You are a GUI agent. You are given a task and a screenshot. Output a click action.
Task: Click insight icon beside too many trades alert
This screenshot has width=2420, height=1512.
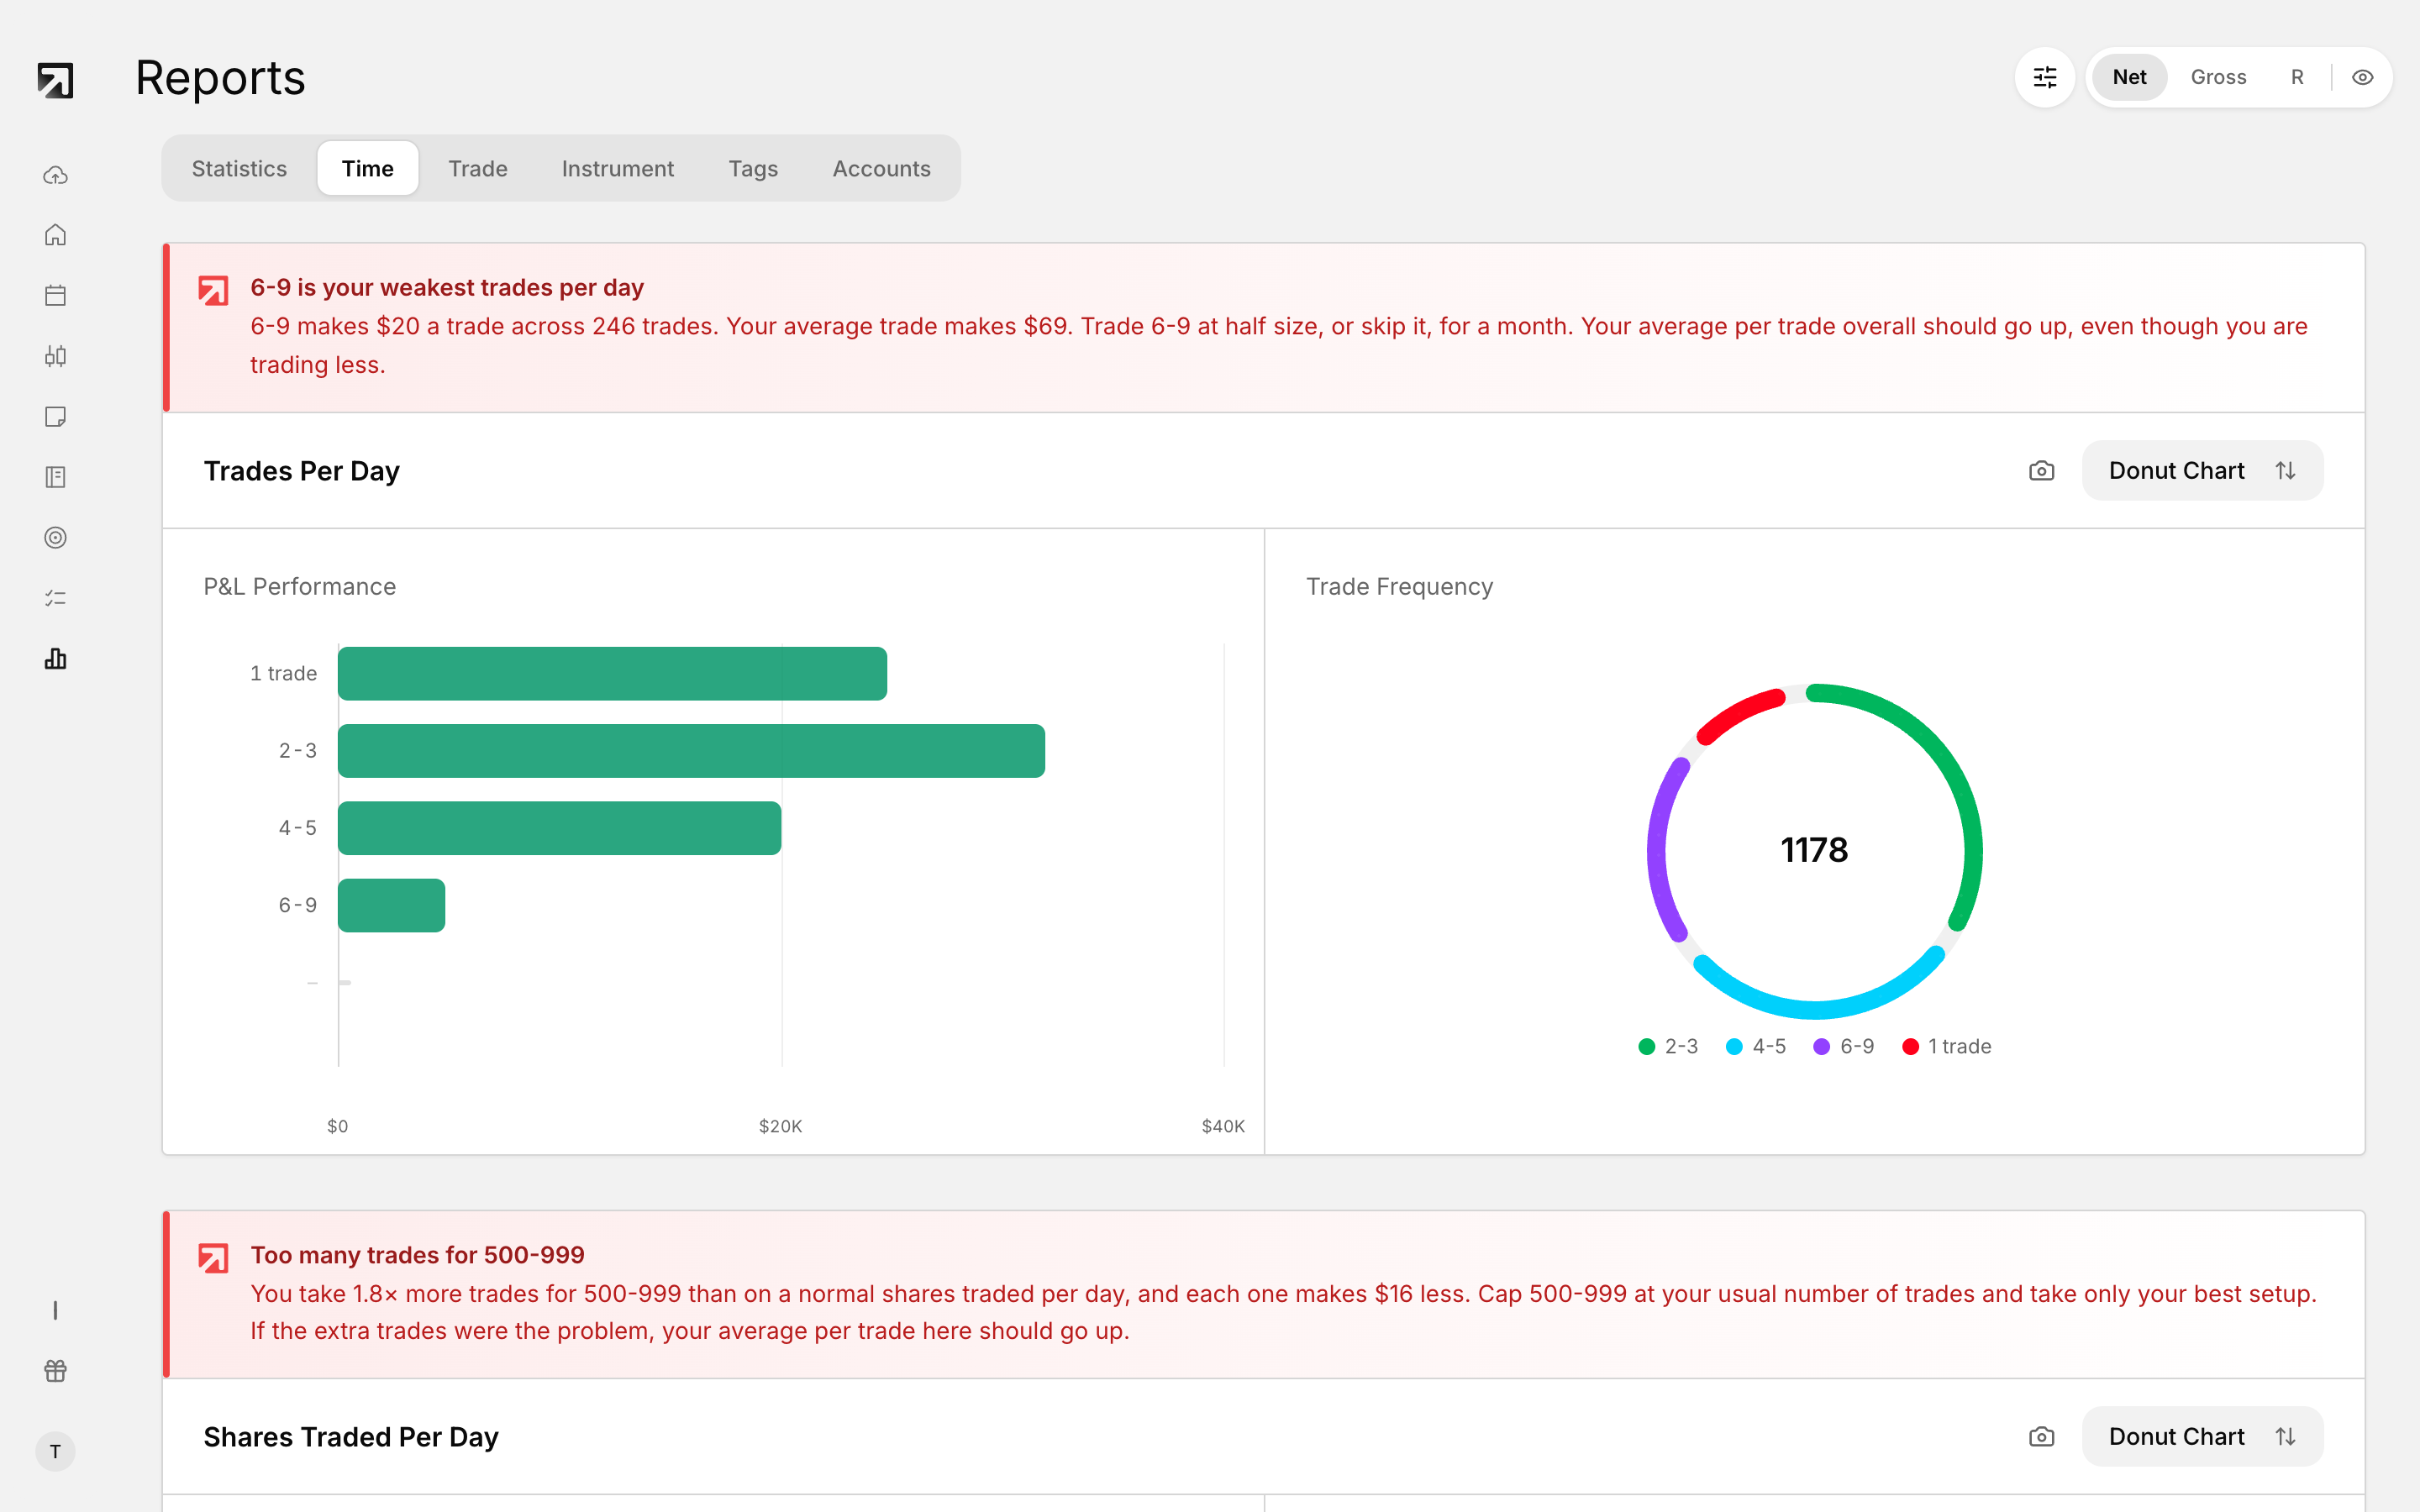[x=213, y=1258]
